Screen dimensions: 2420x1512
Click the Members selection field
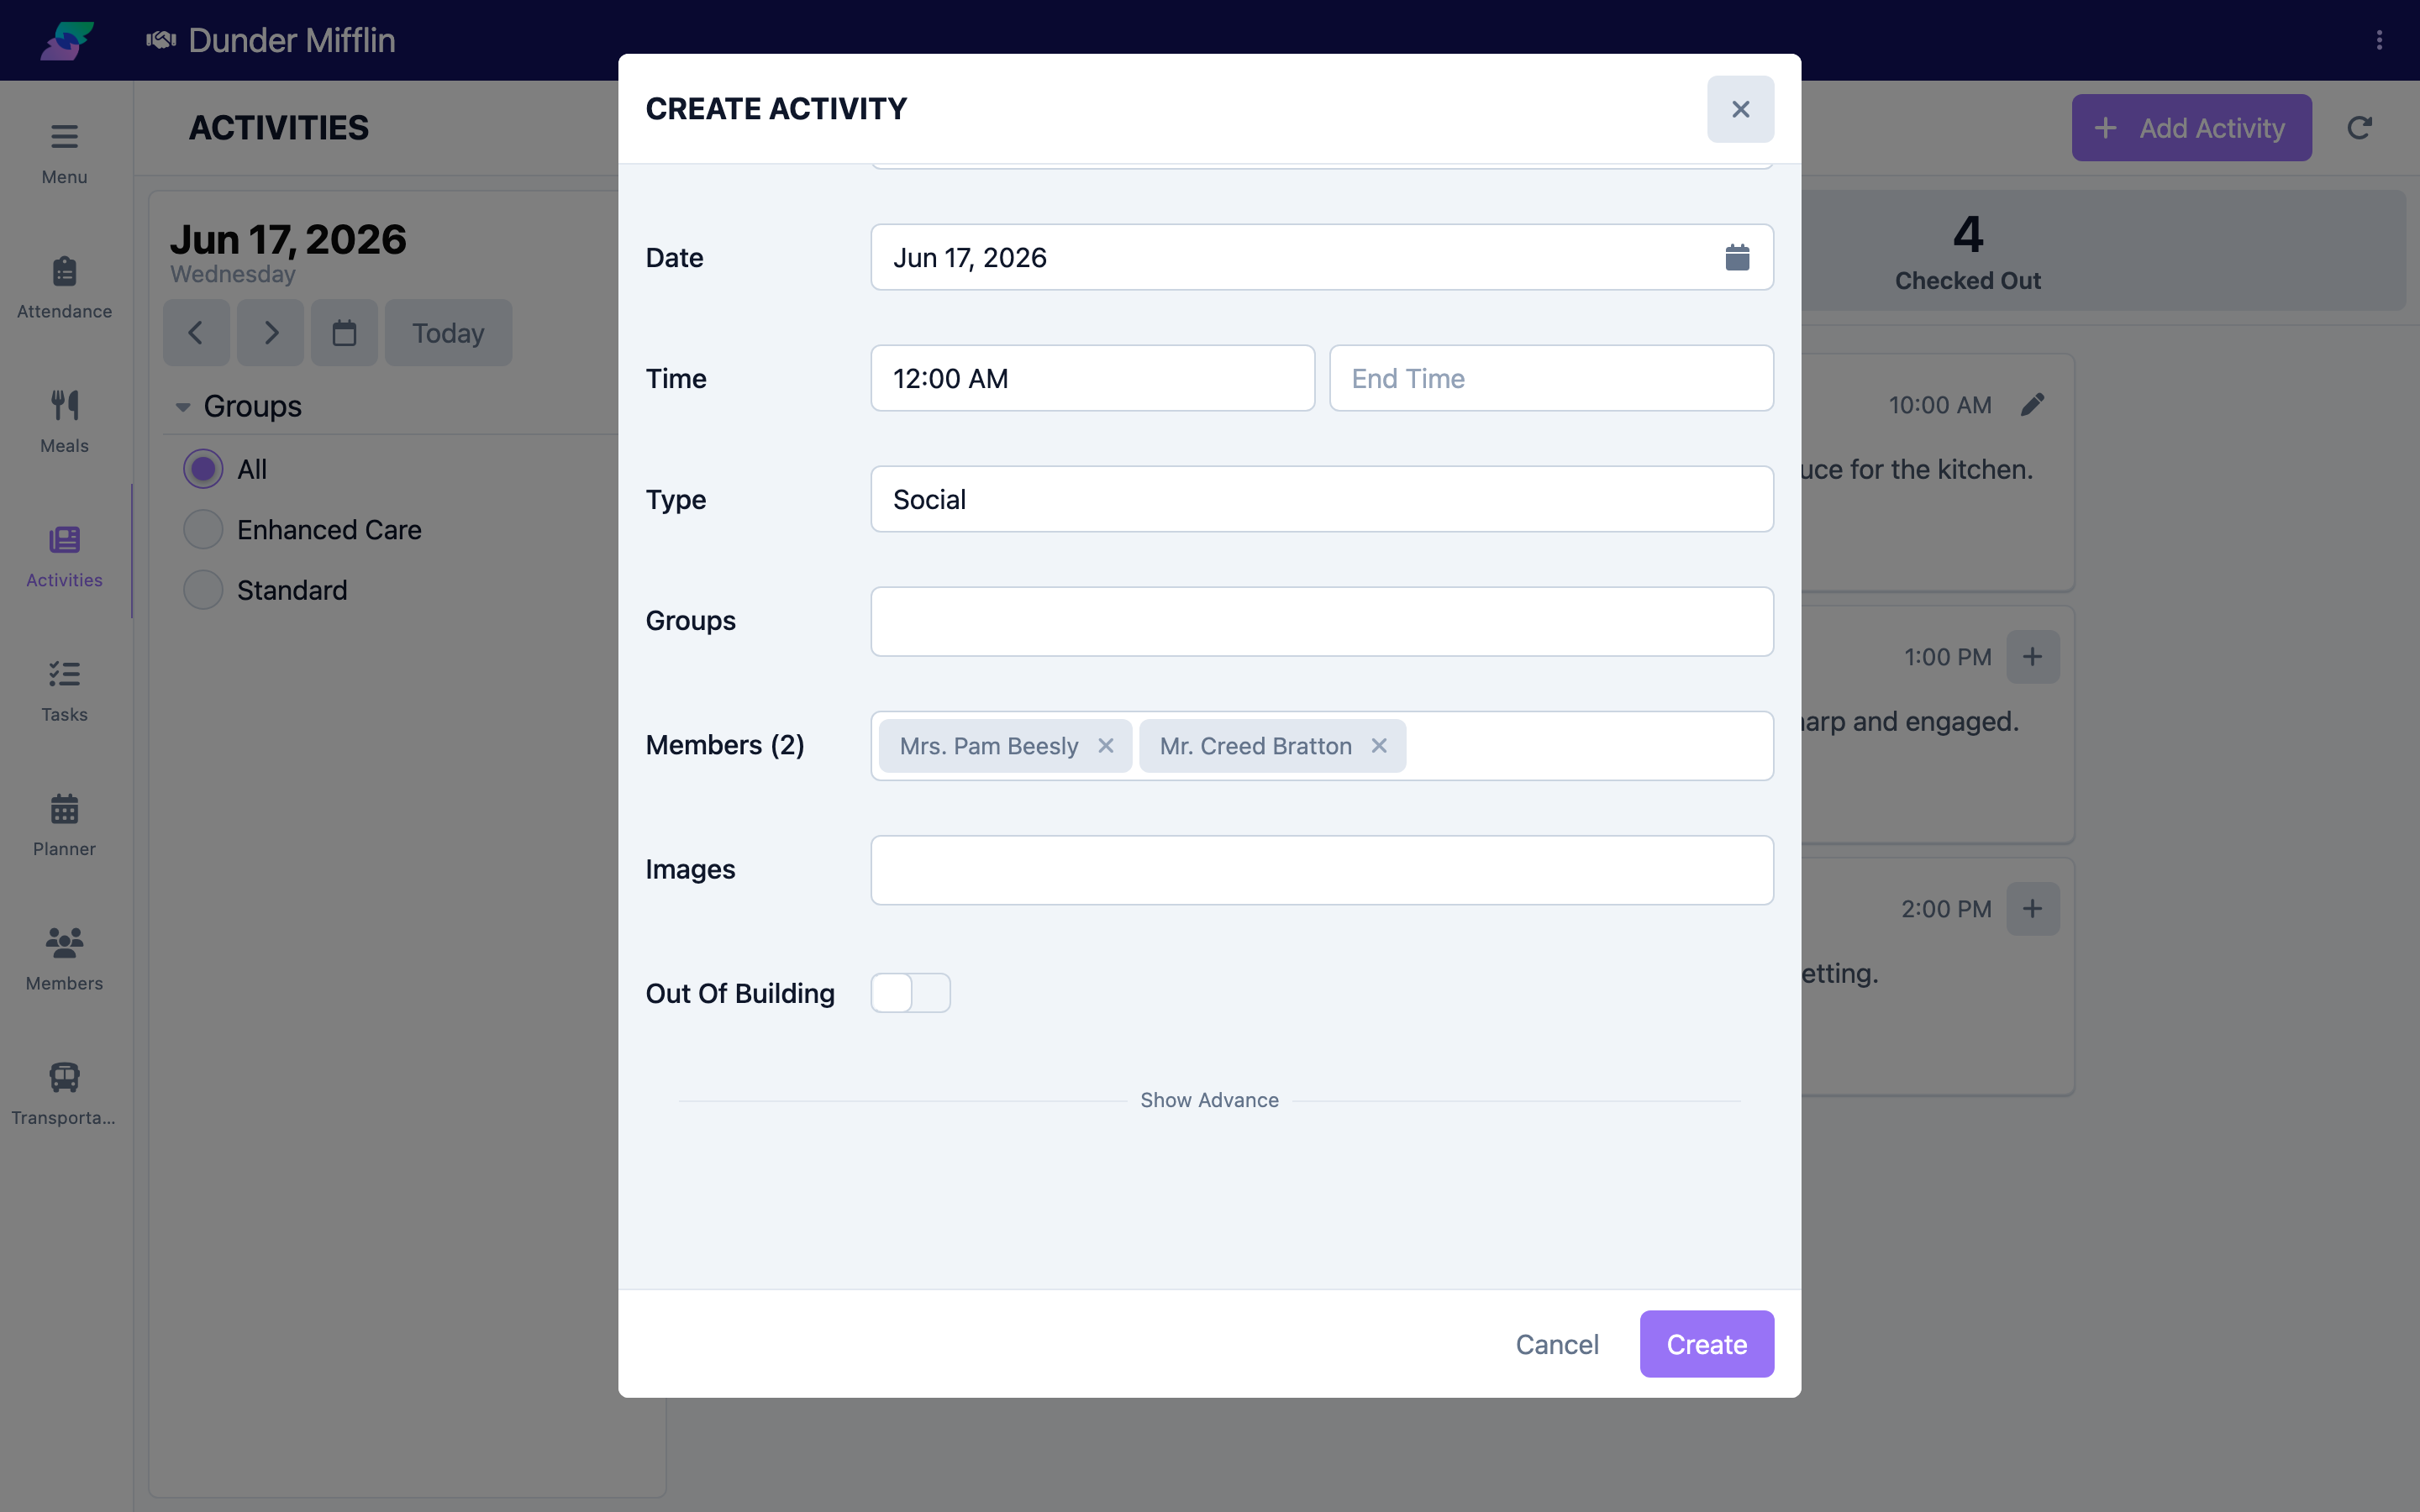pos(1322,746)
